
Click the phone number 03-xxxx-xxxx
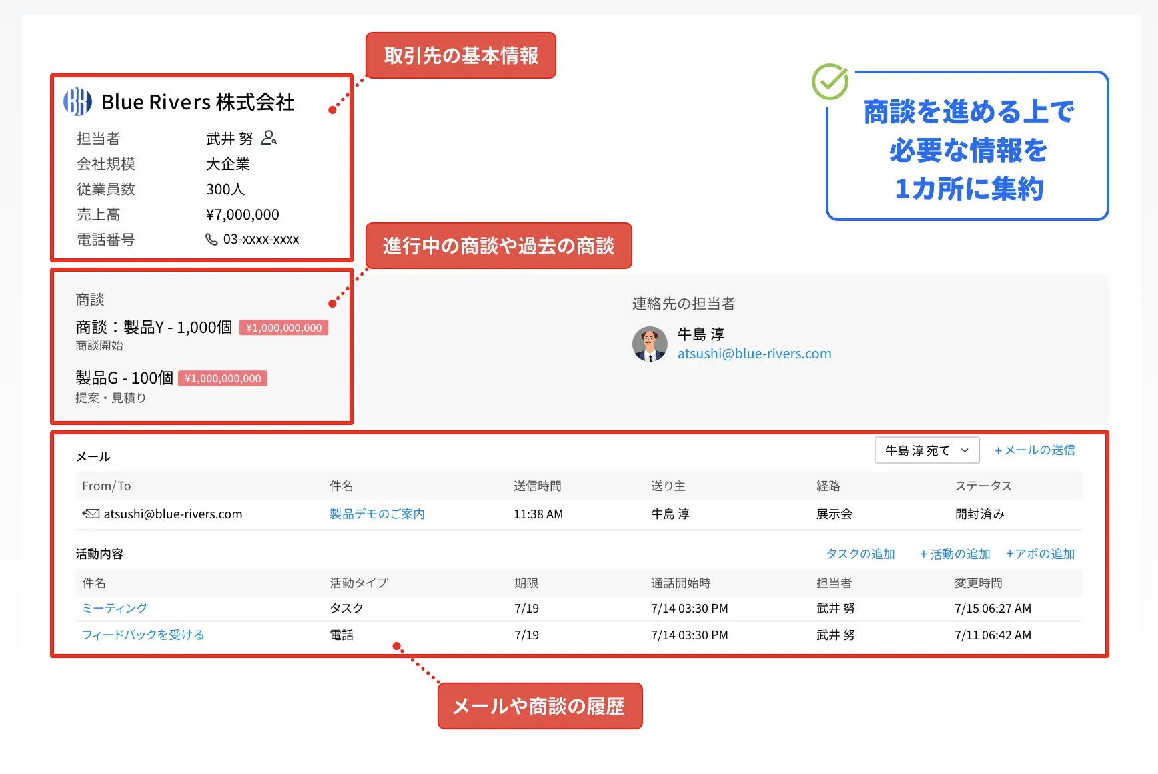(261, 239)
